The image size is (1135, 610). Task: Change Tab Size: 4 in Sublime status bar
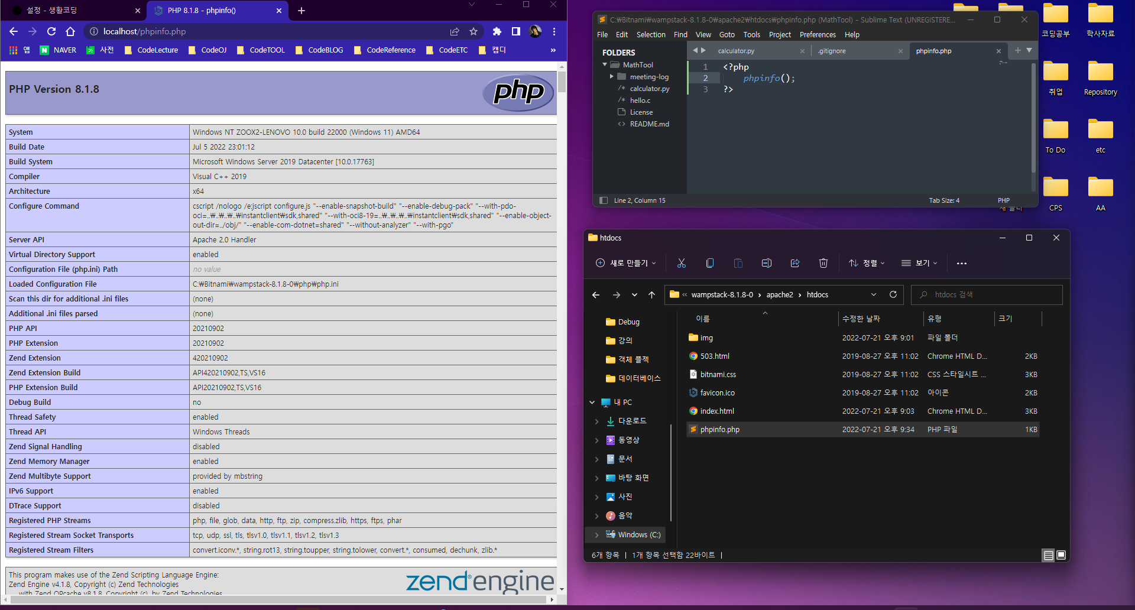944,200
